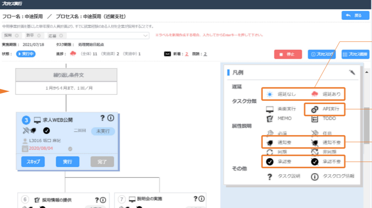Image resolution: width=372 pixels, height=208 pixels.
Task: Open task log info icon on 求人WEB公開
Action: 110,118
